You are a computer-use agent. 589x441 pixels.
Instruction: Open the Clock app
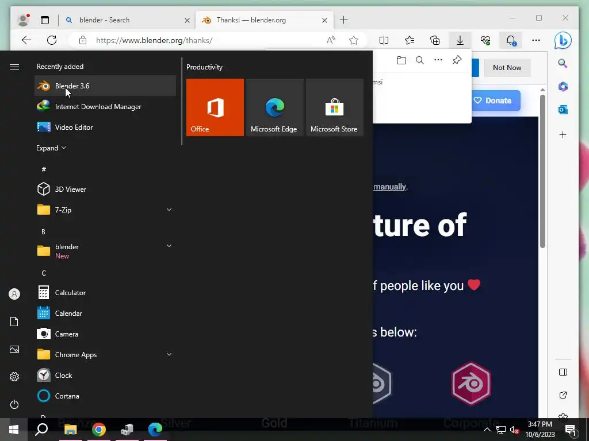[105, 375]
